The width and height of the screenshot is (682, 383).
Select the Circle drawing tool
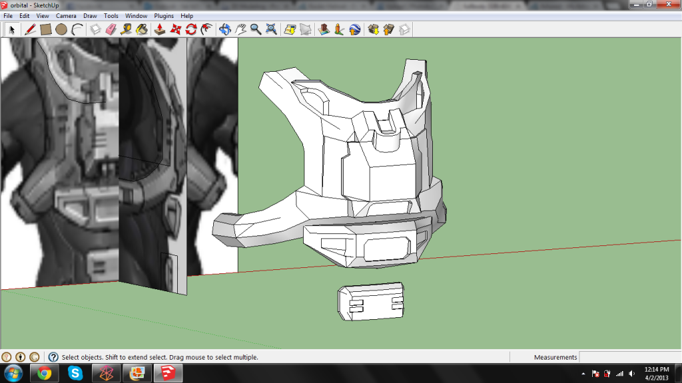tap(61, 29)
